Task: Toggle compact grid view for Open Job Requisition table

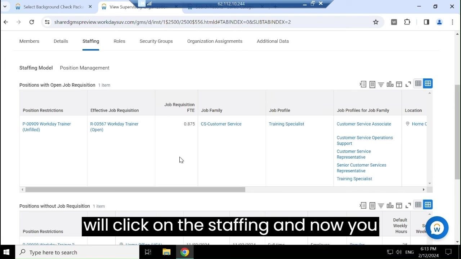Action: click(x=418, y=83)
